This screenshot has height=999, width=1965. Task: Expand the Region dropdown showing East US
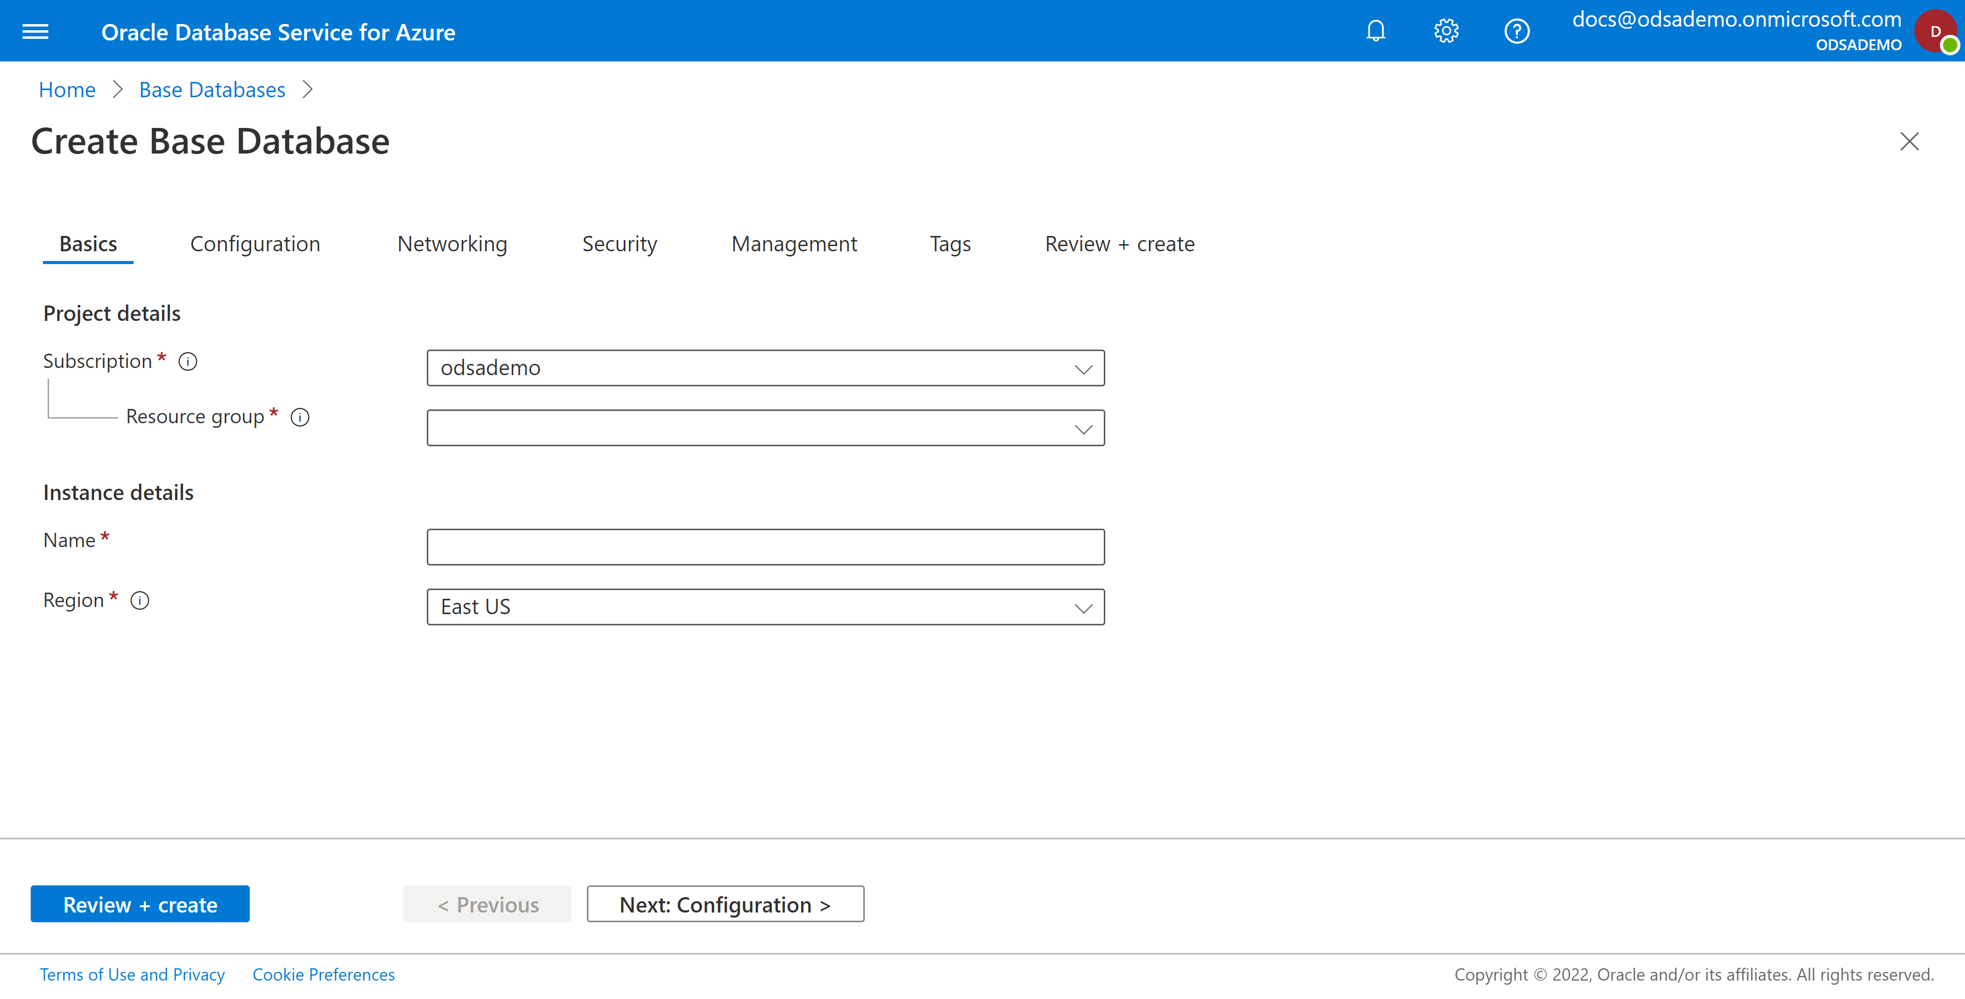coord(765,607)
